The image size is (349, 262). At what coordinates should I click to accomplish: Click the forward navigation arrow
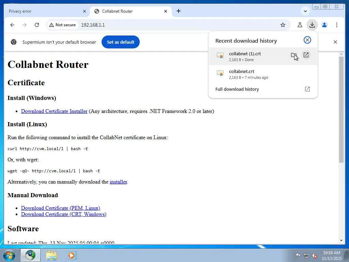click(x=25, y=25)
